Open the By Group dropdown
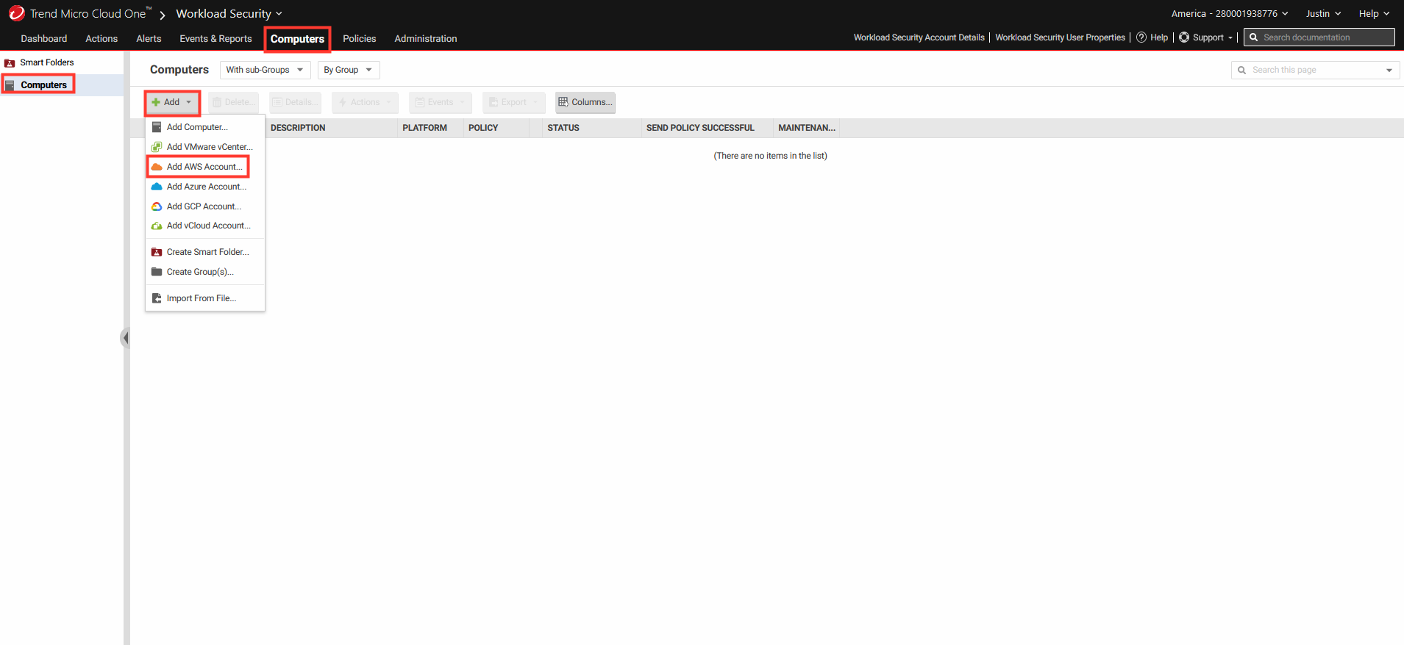 coord(349,70)
